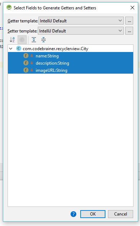This screenshot has height=226, width=140.
Task: Click the class icon next to City
Action: tap(19, 48)
